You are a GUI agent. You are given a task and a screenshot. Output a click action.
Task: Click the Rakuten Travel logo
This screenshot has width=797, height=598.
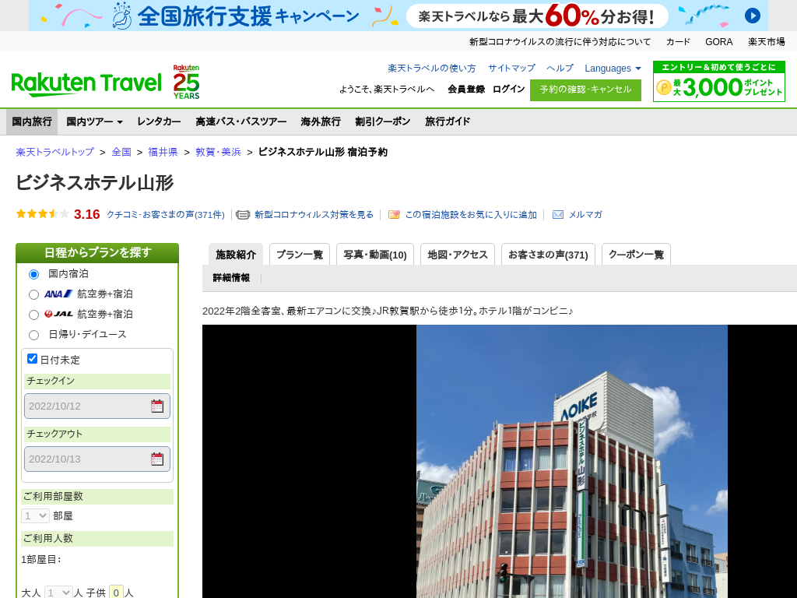(x=86, y=84)
